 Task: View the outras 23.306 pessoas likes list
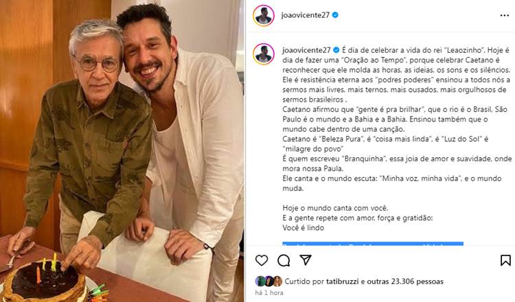pyautogui.click(x=405, y=281)
